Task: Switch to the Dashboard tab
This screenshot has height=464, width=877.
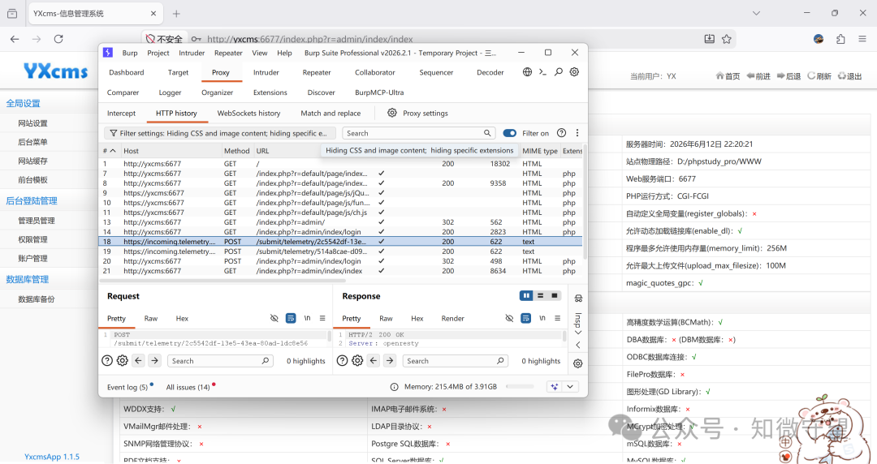Action: coord(127,73)
